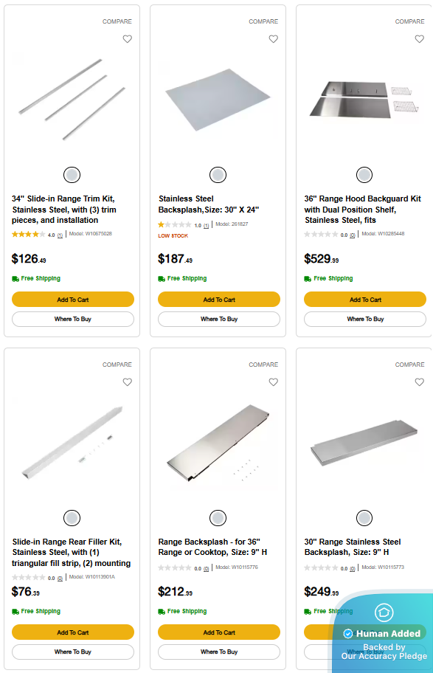Click heart icon on Stainless Steel Backsplash card

point(274,39)
